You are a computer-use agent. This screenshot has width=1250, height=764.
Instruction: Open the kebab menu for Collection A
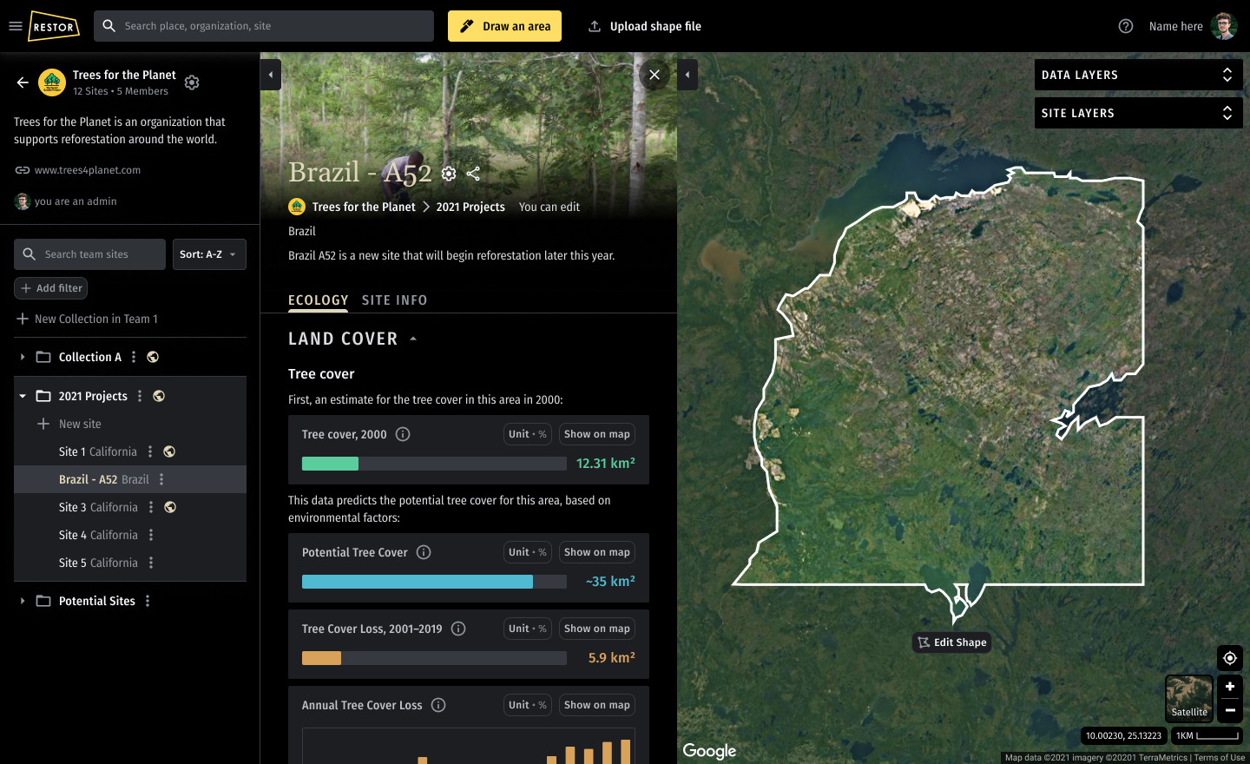click(x=134, y=357)
